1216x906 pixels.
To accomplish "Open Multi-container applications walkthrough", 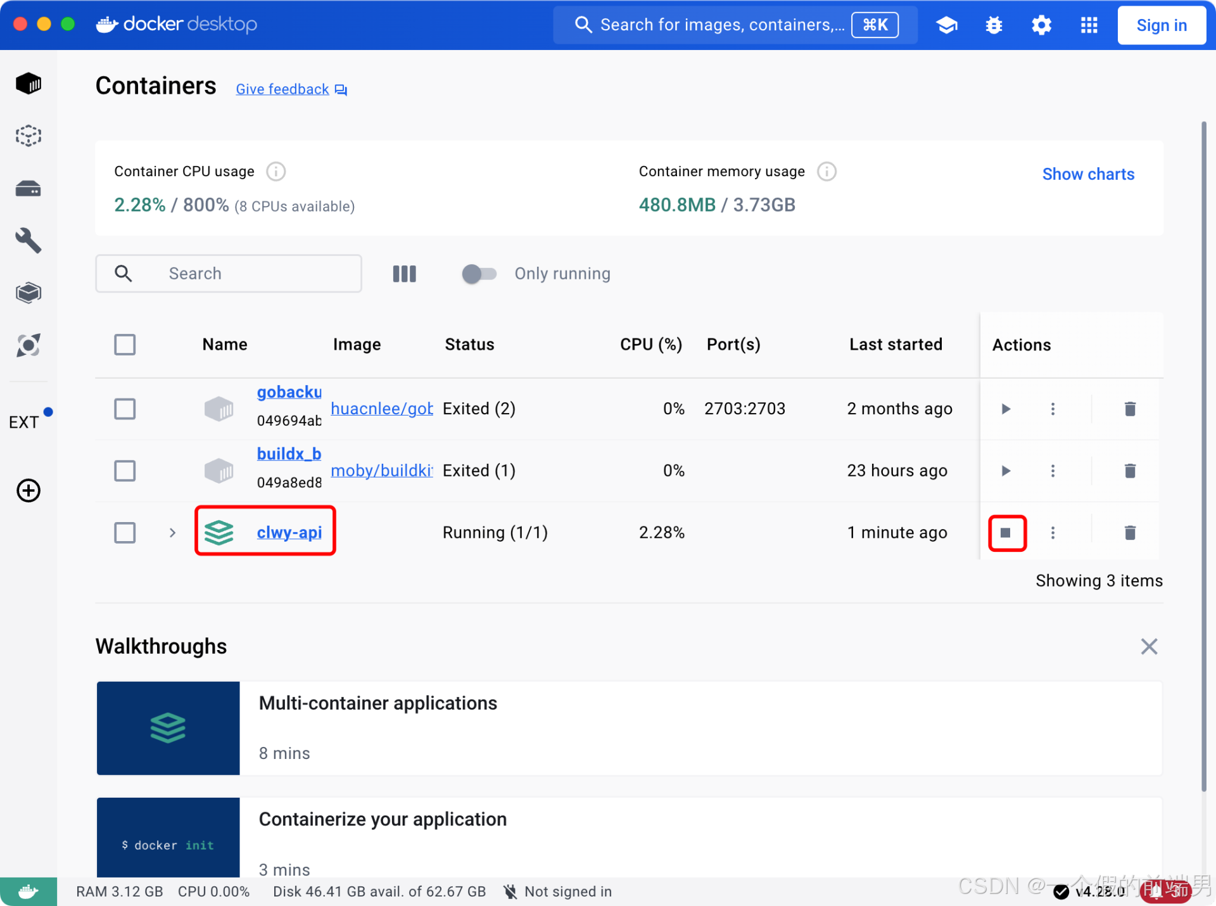I will [630, 729].
